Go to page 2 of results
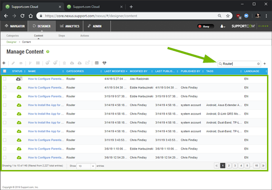This screenshot has width=272, height=190. [229, 166]
